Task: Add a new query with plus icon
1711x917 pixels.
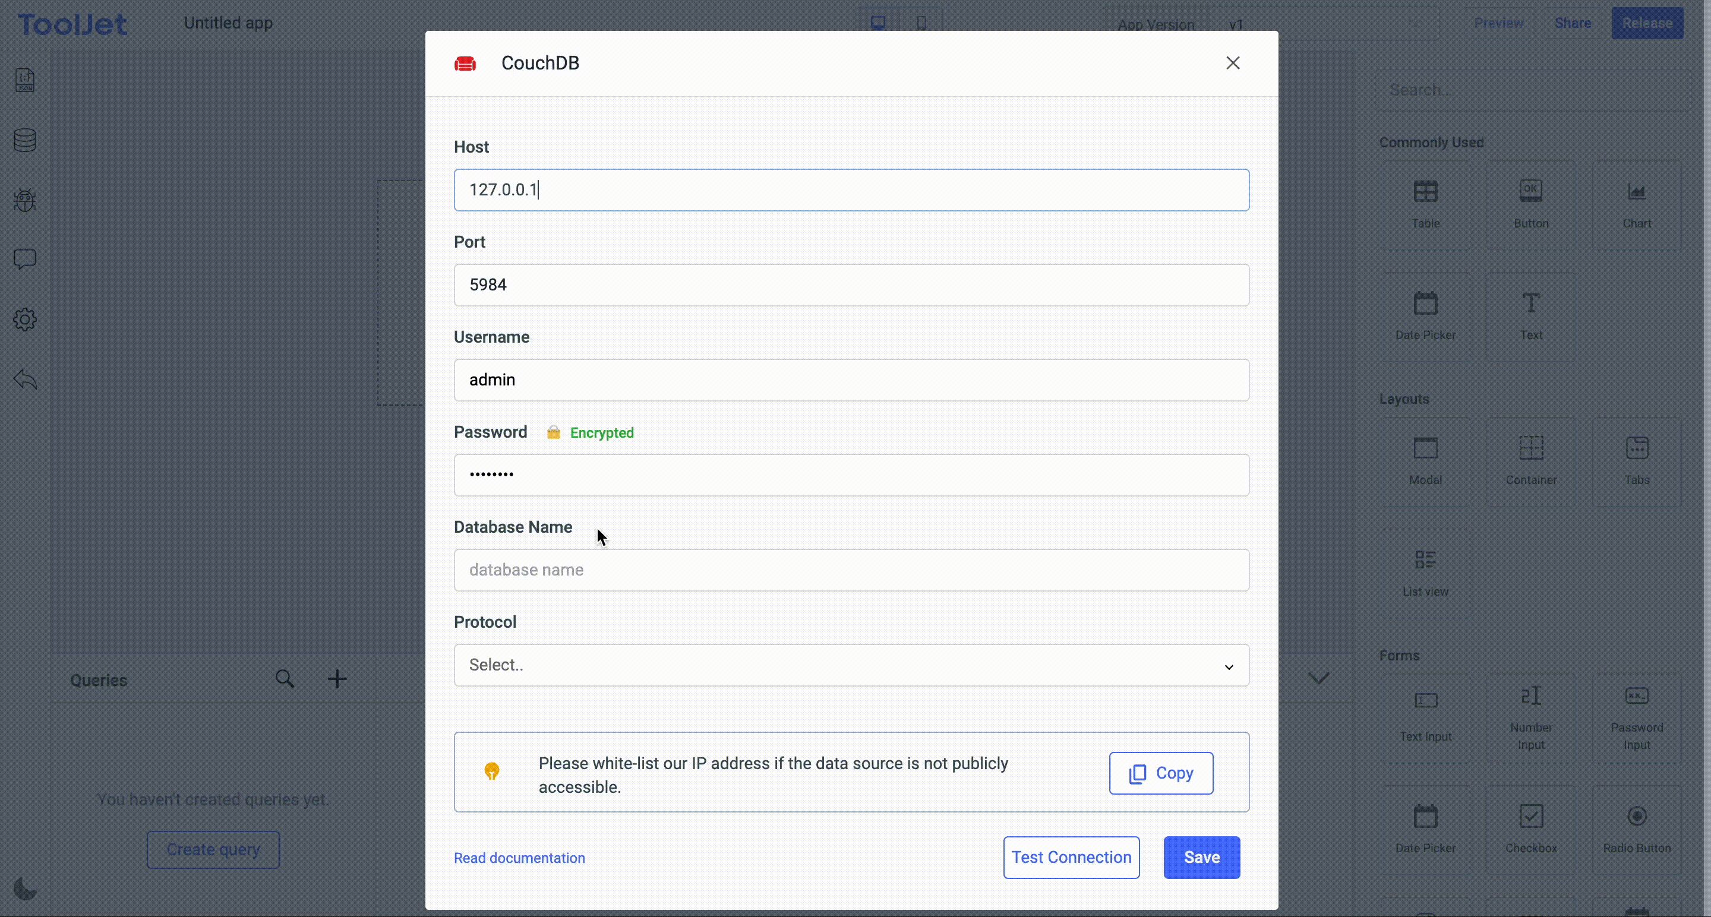Action: coord(337,679)
